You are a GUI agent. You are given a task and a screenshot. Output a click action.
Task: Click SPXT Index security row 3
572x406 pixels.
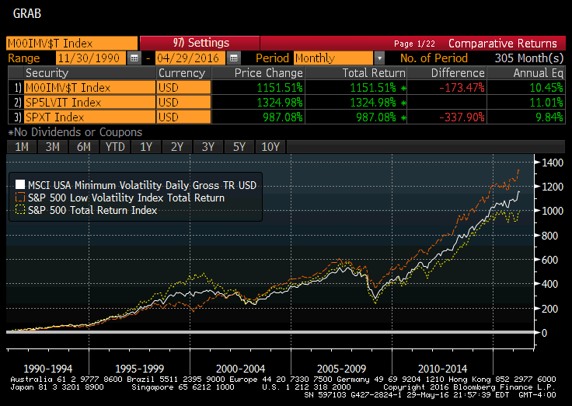pos(89,117)
